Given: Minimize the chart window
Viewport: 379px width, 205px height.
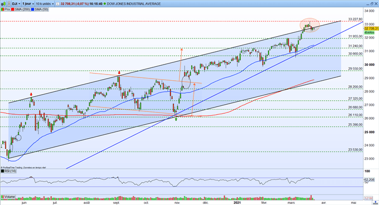Looking at the screenshot, I should [x=367, y=4].
